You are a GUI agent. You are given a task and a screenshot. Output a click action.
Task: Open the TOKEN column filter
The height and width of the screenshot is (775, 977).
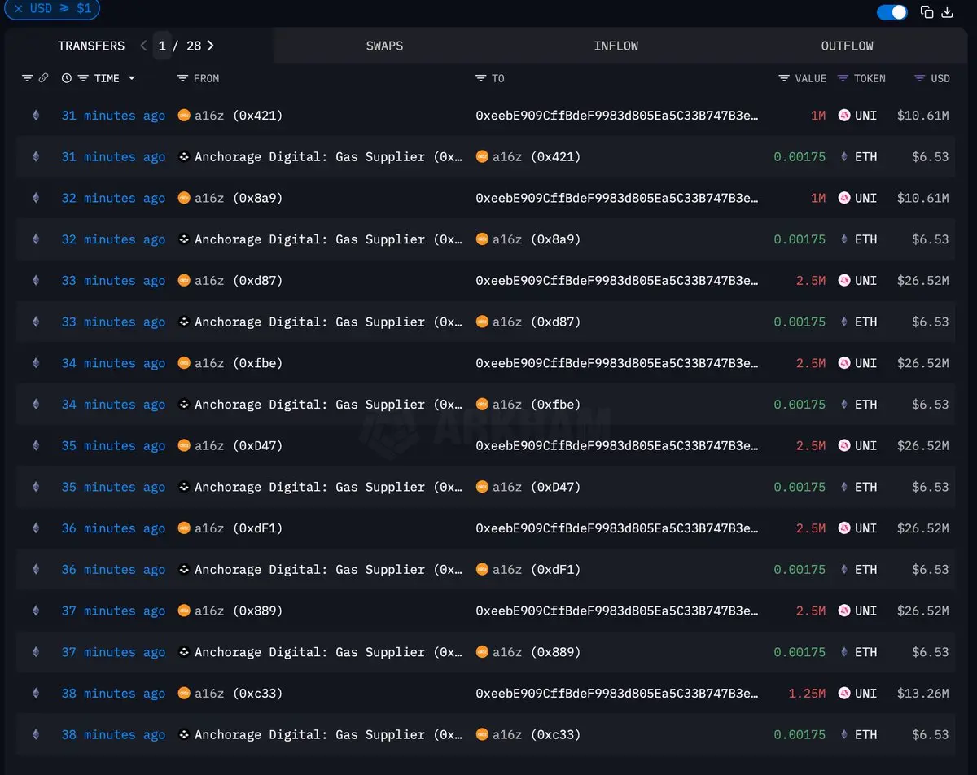pos(843,78)
